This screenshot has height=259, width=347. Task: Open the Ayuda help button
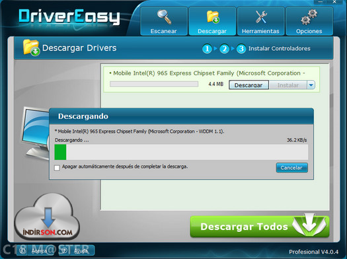coord(77,250)
